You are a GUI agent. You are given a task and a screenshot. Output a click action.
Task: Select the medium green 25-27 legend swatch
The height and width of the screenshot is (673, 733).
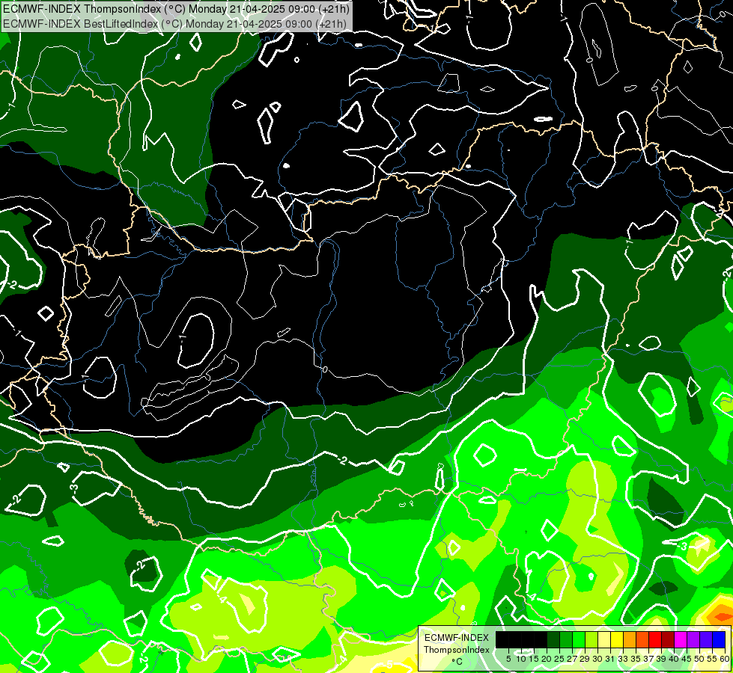click(x=566, y=640)
